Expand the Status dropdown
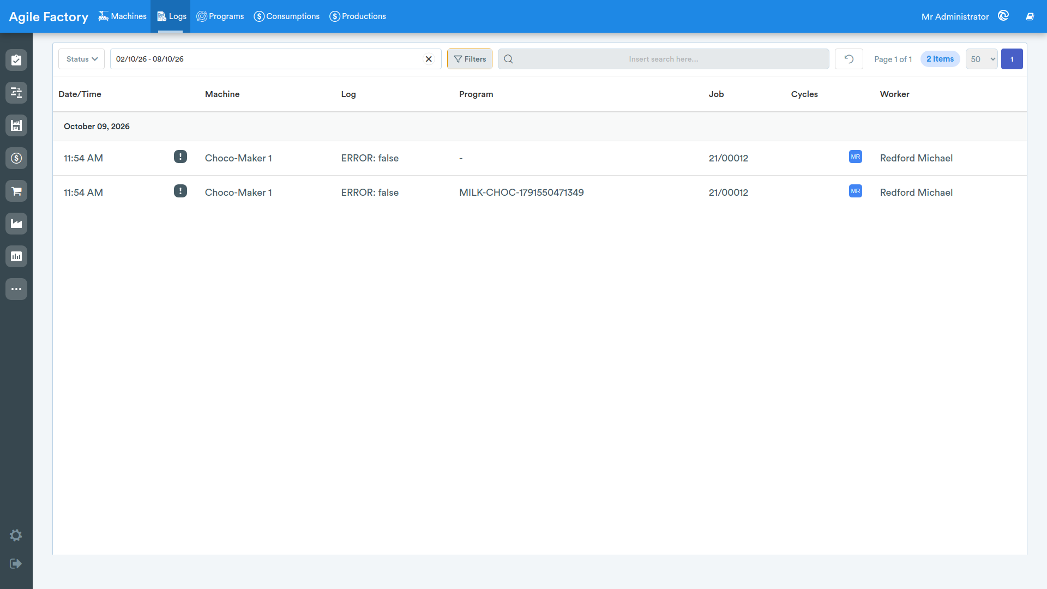This screenshot has height=589, width=1047. click(x=82, y=59)
